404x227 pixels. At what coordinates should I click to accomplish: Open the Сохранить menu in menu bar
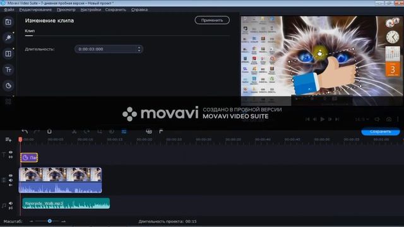[x=116, y=9]
